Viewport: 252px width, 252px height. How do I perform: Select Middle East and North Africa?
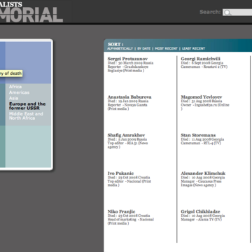pos(26,116)
